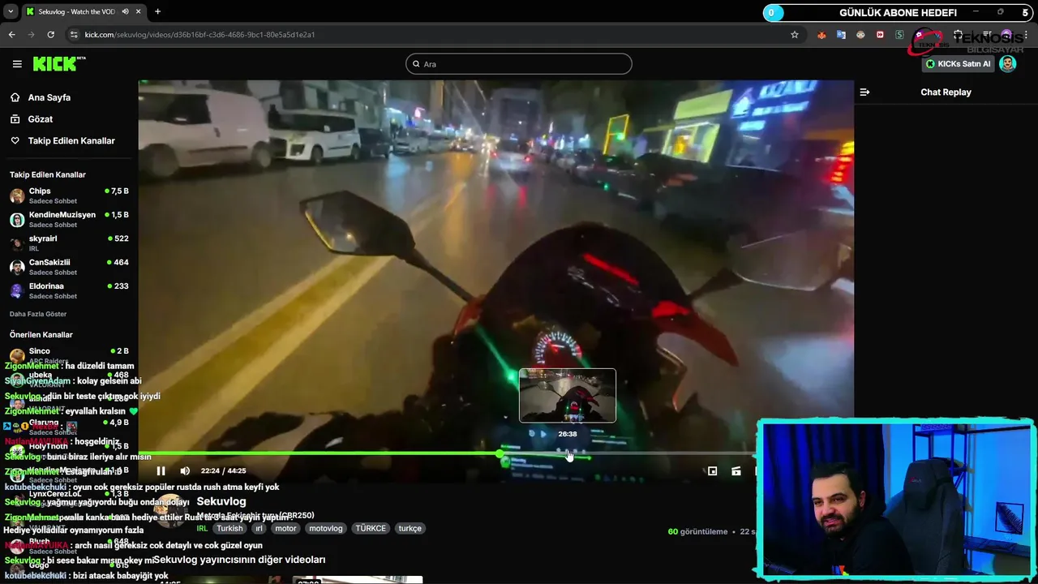
Task: Open the Sinco recommended channel
Action: [x=69, y=355]
